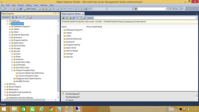Screen dimensions: 199x112
Task: Click the Search input field in Details pane
Action: click(144, 18)
